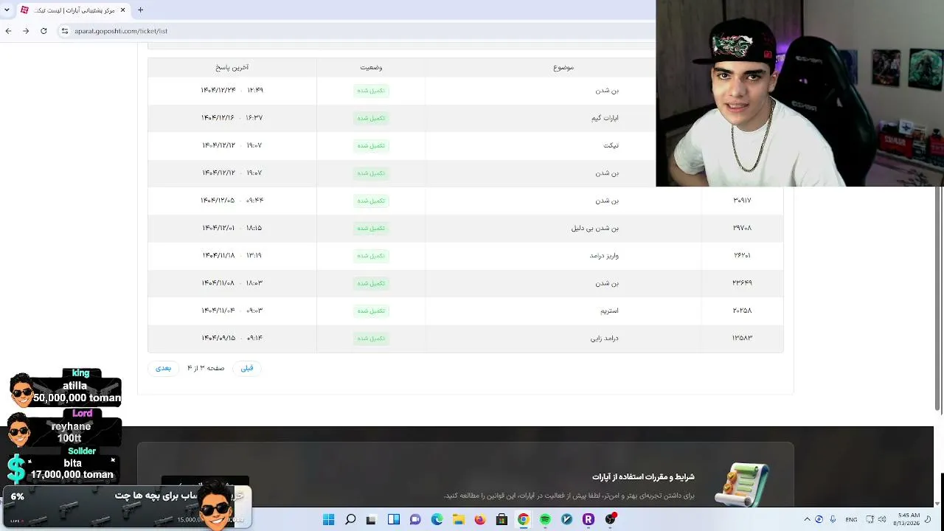Open the Windows Start menu

[x=329, y=519]
